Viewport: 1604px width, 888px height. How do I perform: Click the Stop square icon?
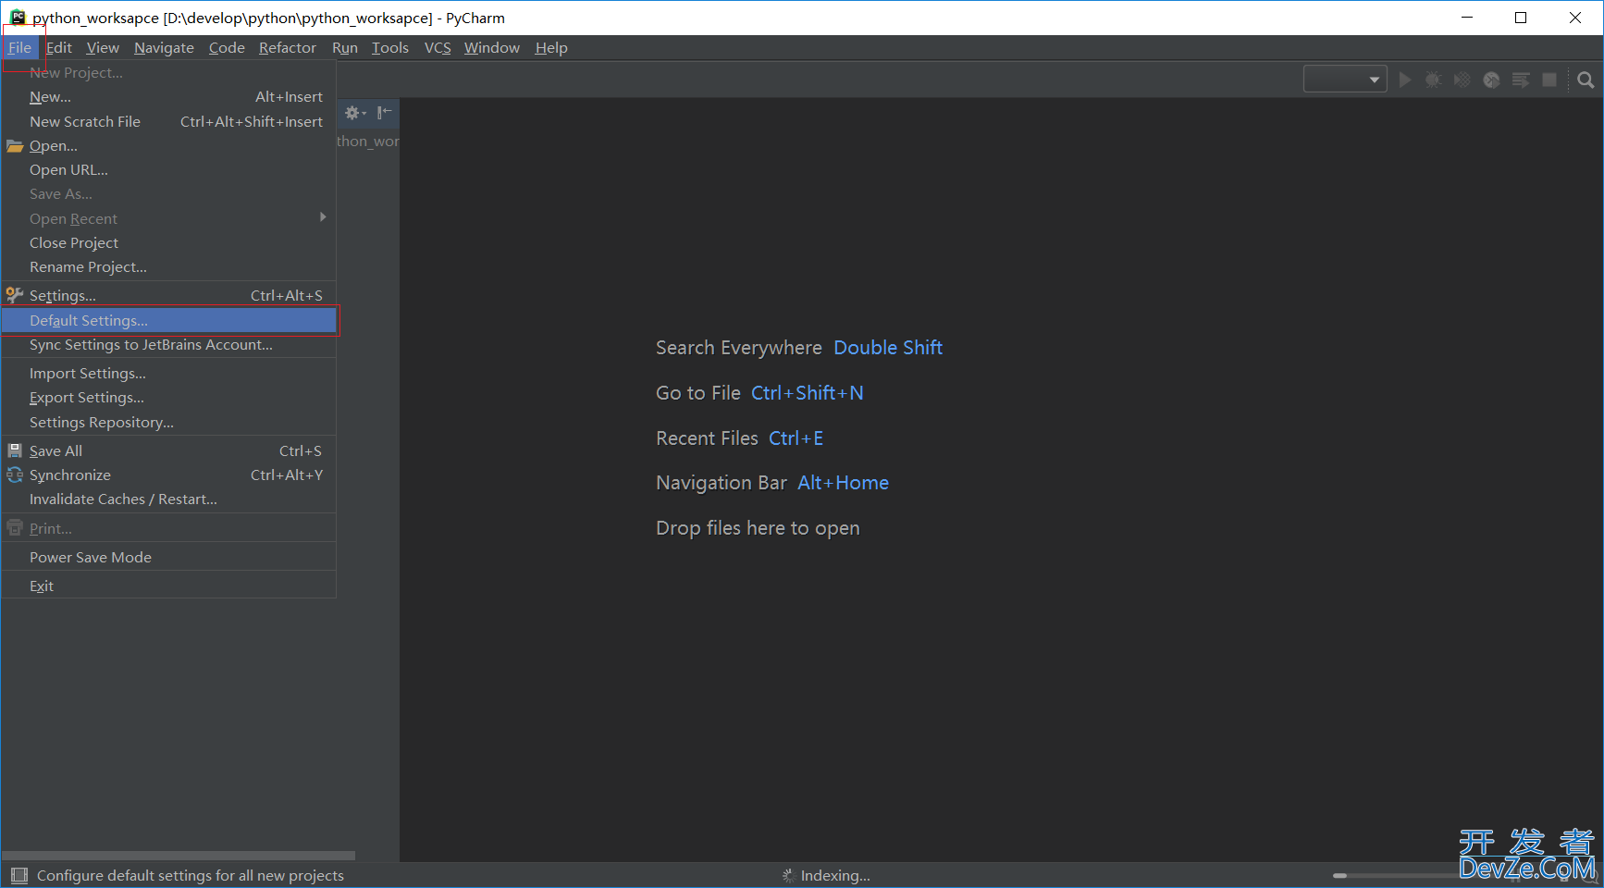(1549, 80)
